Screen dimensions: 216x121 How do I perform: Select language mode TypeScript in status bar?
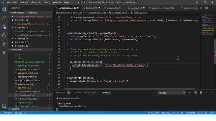pos(190,113)
